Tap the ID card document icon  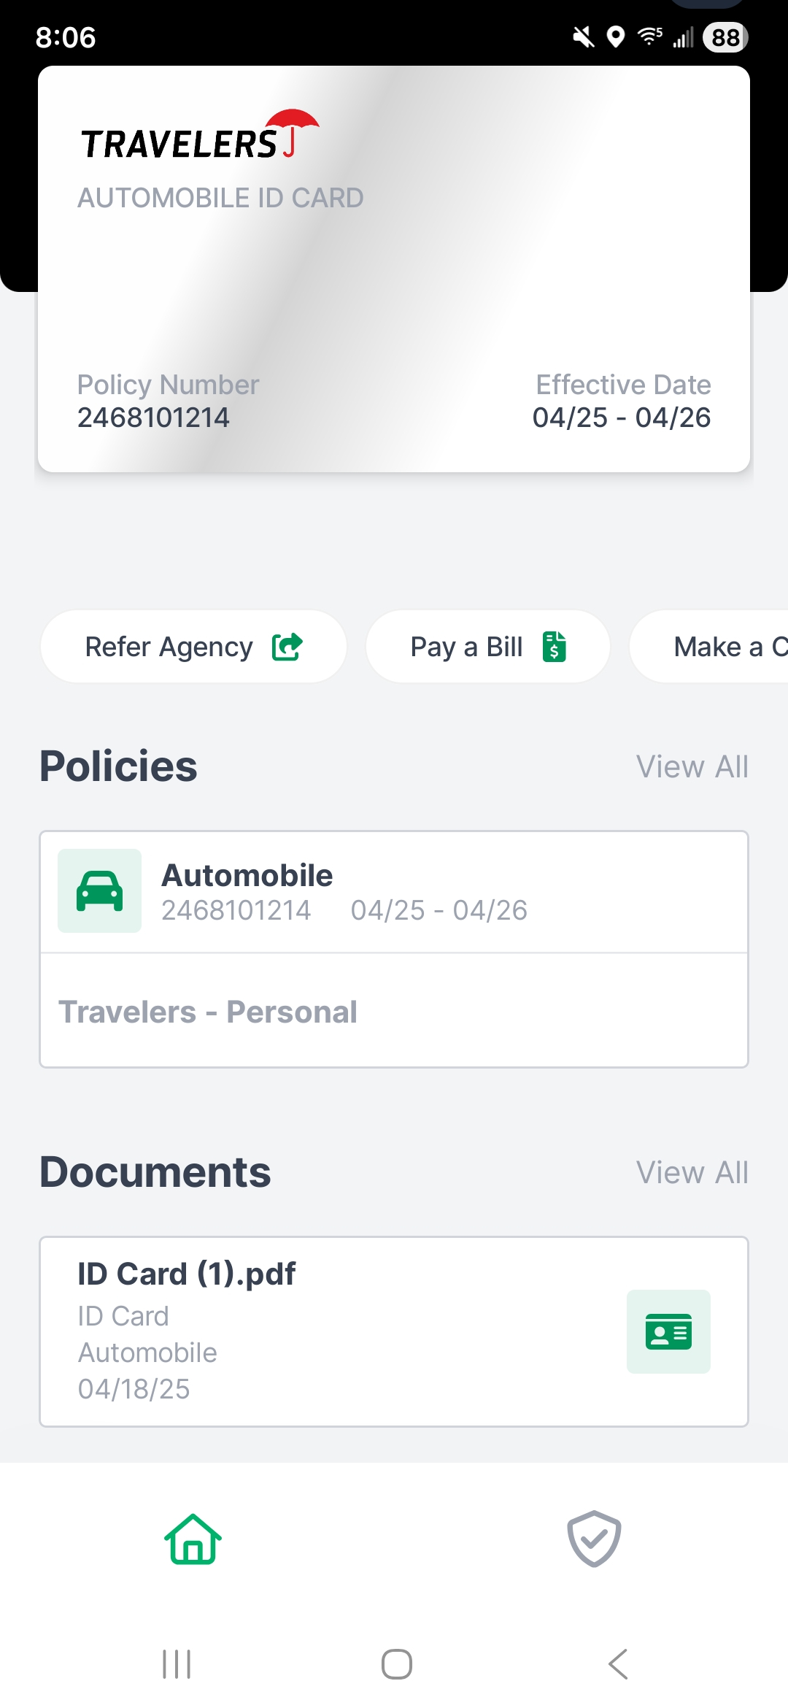coord(668,1331)
